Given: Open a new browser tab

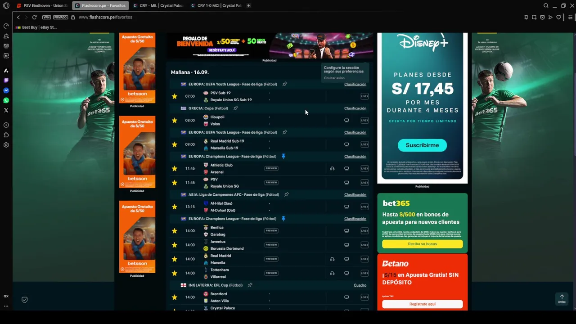Looking at the screenshot, I should click(x=248, y=6).
